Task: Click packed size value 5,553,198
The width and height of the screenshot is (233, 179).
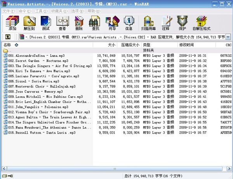Action: click(x=131, y=112)
